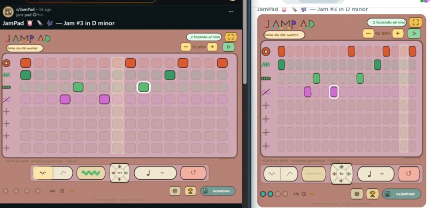The width and height of the screenshot is (431, 208).
Task: Toggle first green sawtooth-row pad in left window
Action: [26, 75]
